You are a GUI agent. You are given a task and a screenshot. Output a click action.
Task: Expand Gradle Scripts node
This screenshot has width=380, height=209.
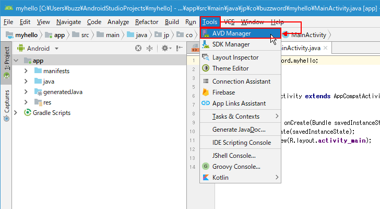pos(16,112)
